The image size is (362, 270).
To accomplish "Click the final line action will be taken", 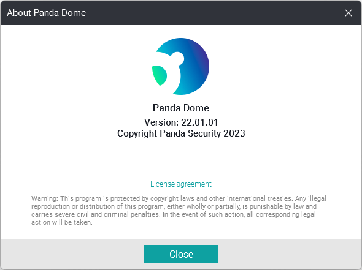I will tap(62, 222).
